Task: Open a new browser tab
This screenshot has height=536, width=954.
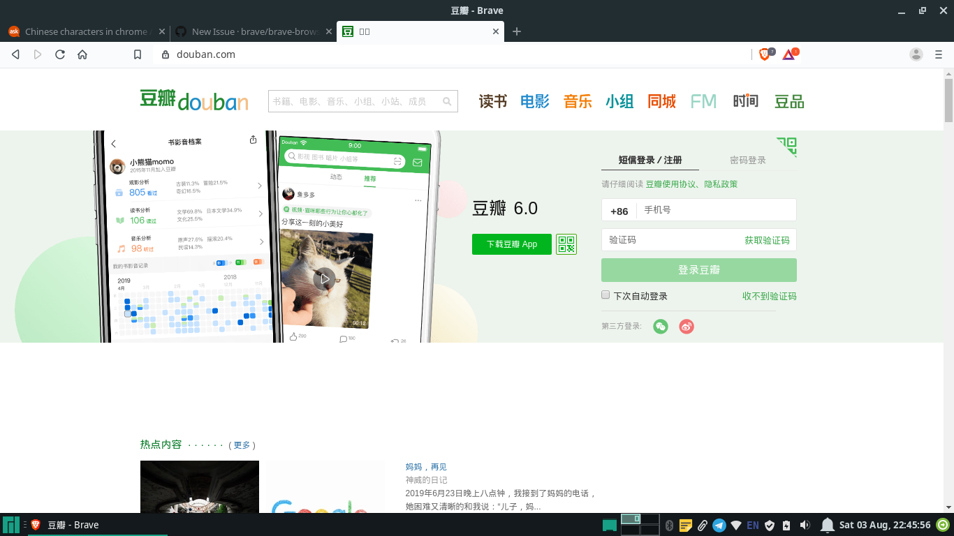Action: pyautogui.click(x=517, y=31)
